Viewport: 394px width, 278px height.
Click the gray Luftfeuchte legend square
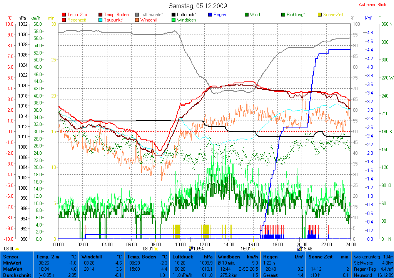(137, 15)
